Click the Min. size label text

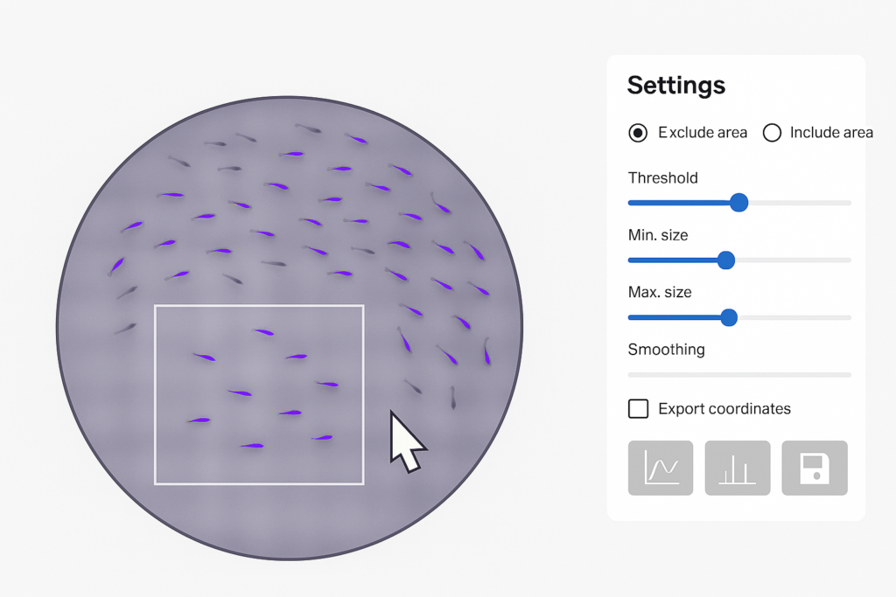pos(658,235)
